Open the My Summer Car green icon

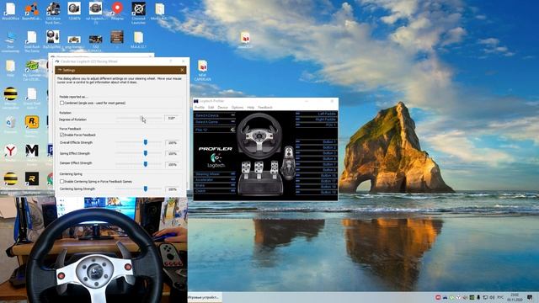tap(32, 66)
